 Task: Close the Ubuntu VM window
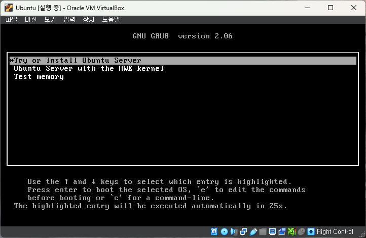coord(354,8)
